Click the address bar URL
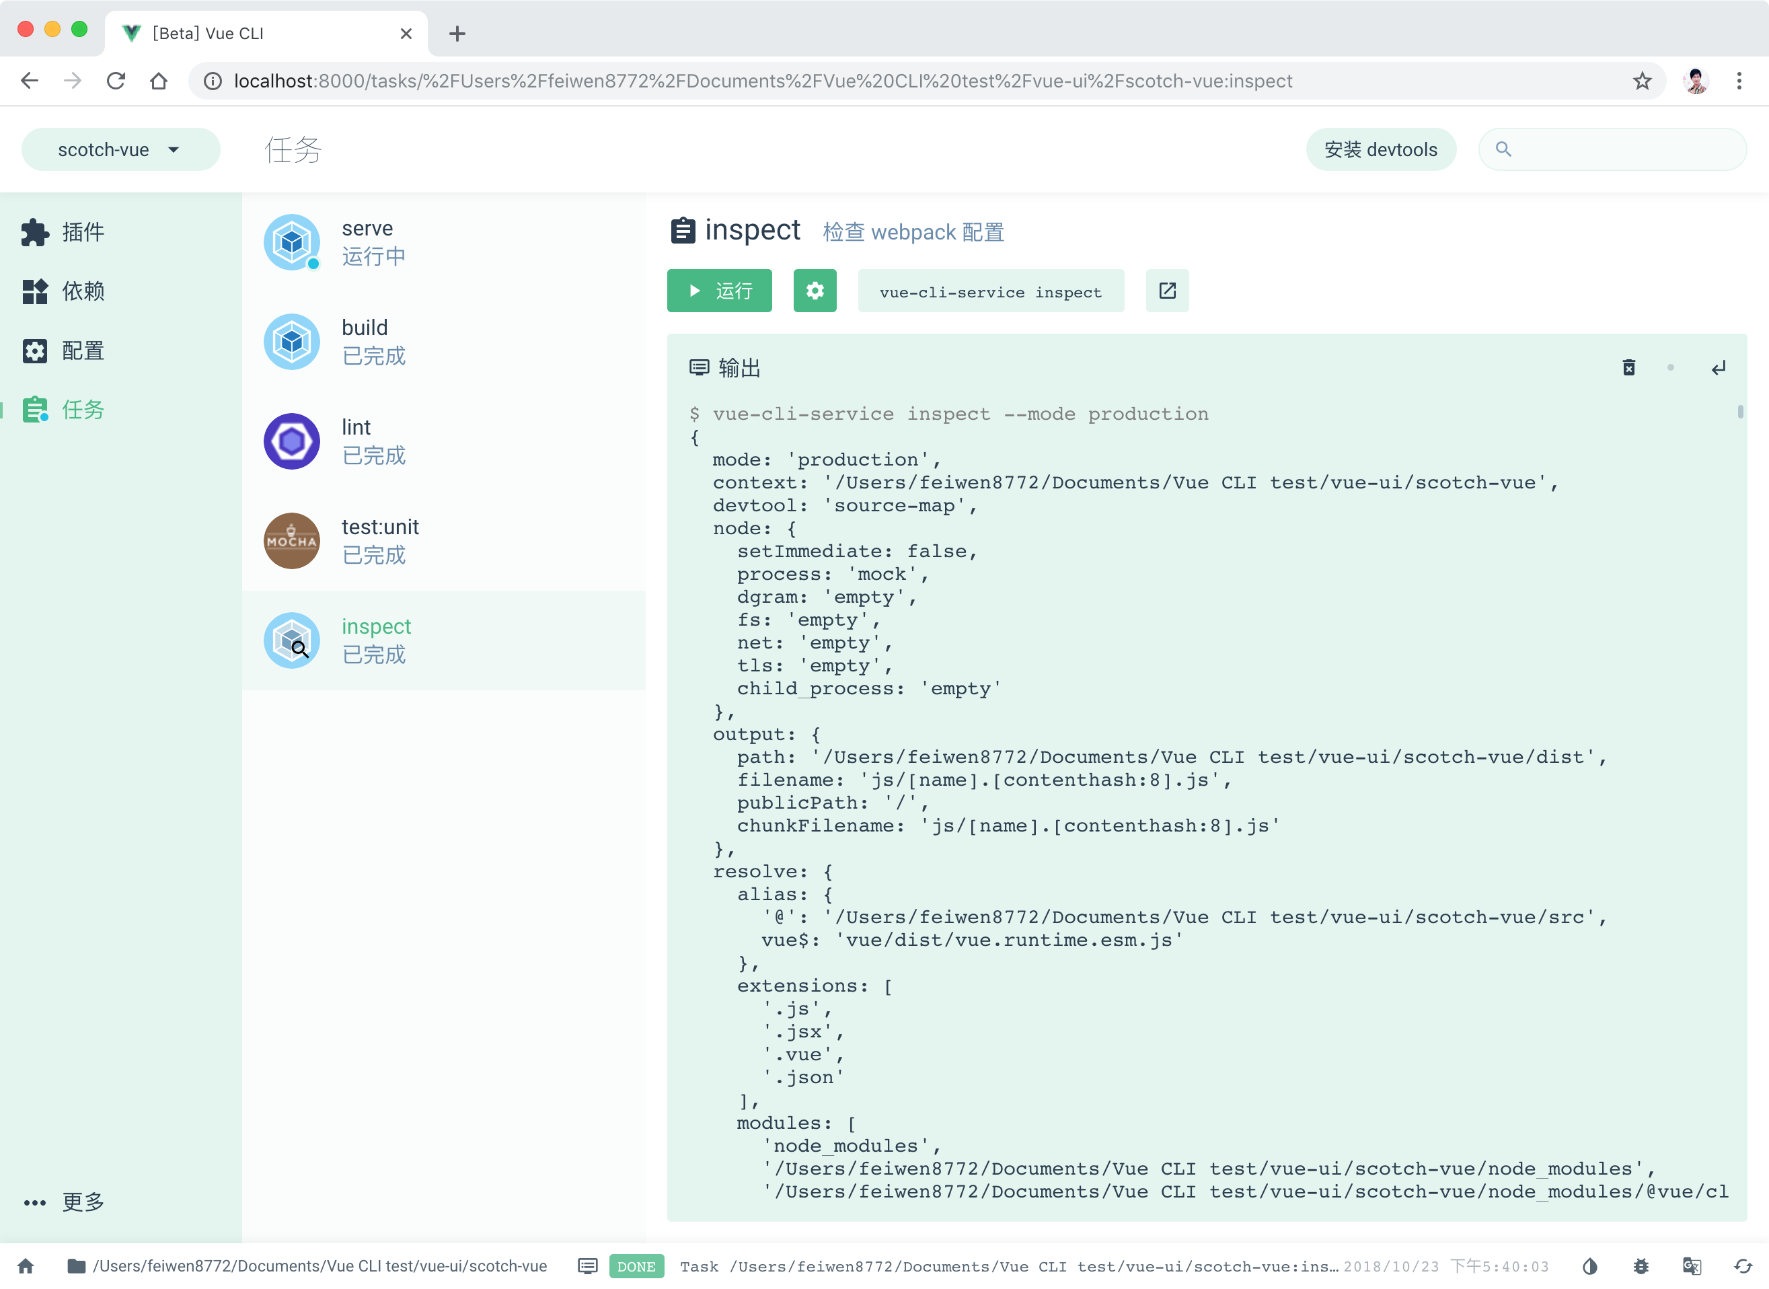 [763, 81]
